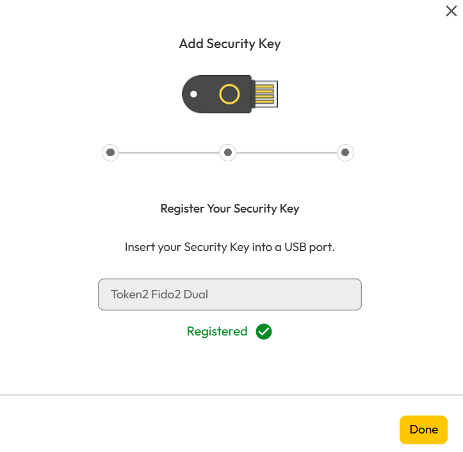Viewport: 463px width, 452px height.
Task: Select the last step indicator dot
Action: point(345,152)
